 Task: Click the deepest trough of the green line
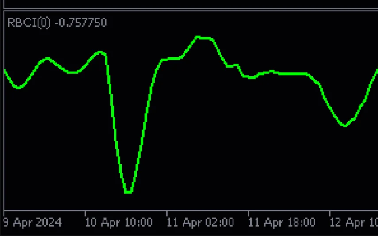(128, 192)
